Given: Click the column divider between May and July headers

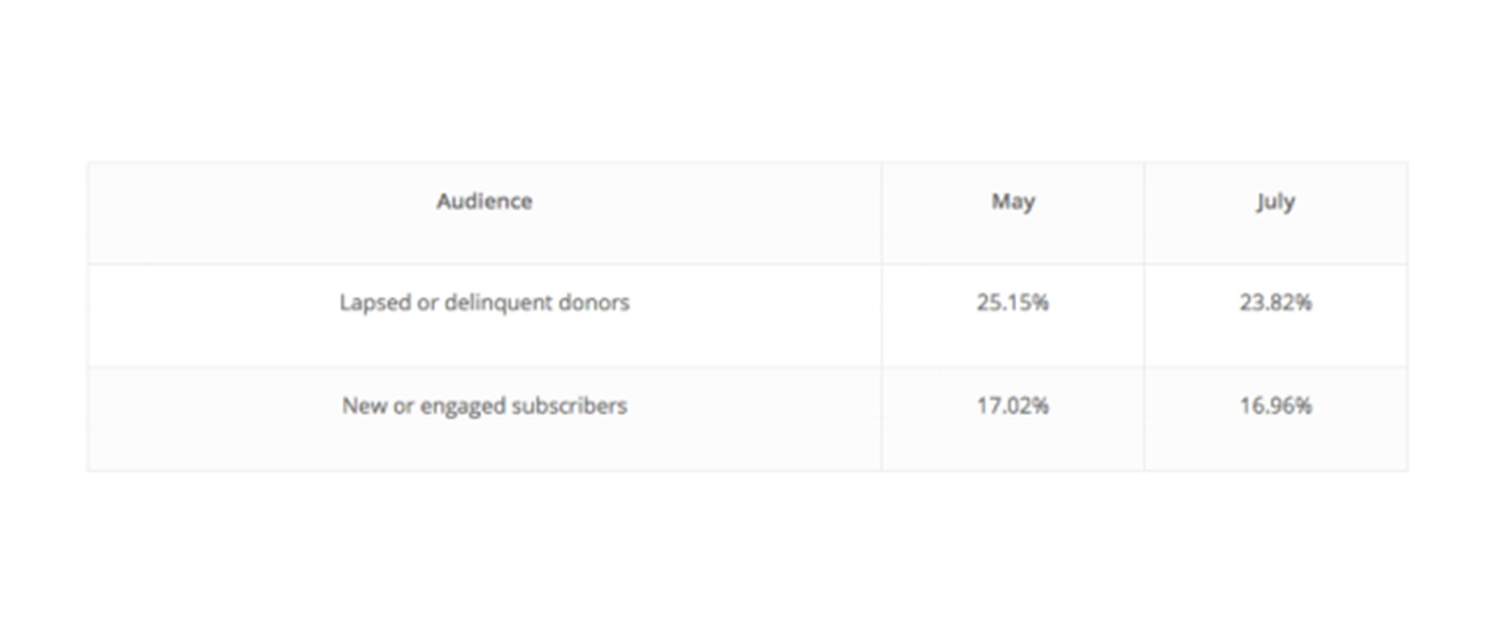Looking at the screenshot, I should [x=1144, y=213].
